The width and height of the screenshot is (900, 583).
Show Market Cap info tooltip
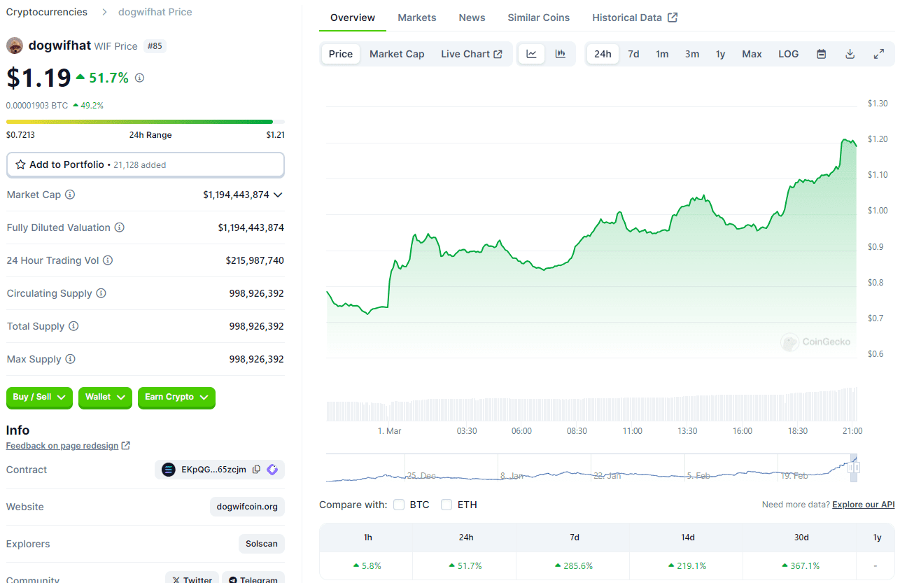(x=70, y=195)
